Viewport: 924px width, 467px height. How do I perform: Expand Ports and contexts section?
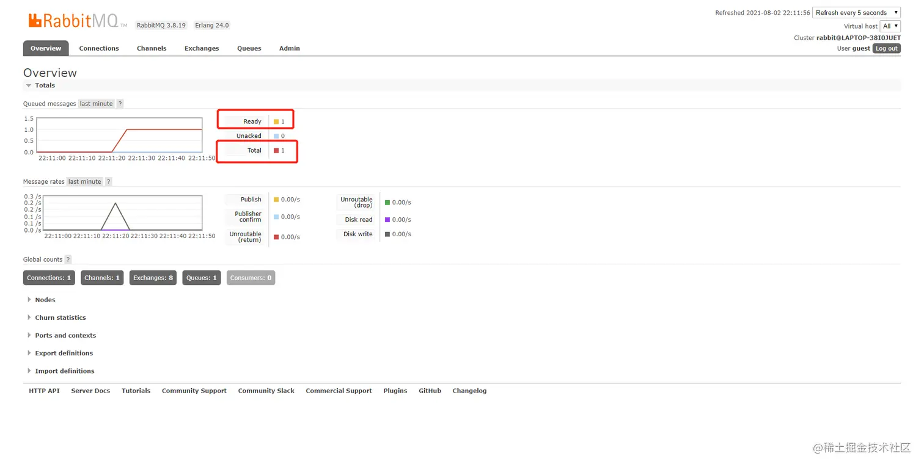(x=62, y=335)
